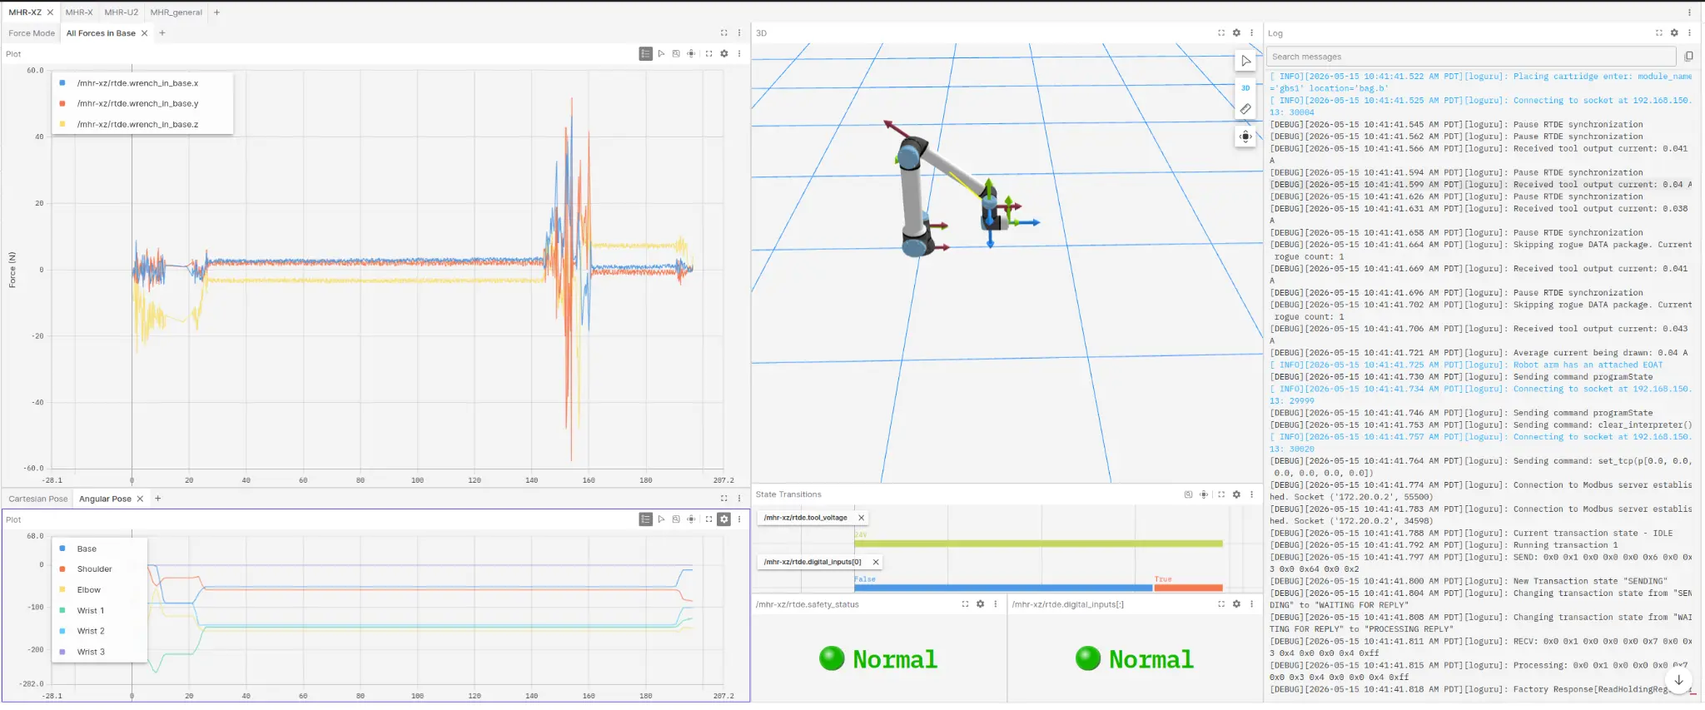The width and height of the screenshot is (1705, 710).
Task: Fullscreen the force Plot panel
Action: (708, 53)
